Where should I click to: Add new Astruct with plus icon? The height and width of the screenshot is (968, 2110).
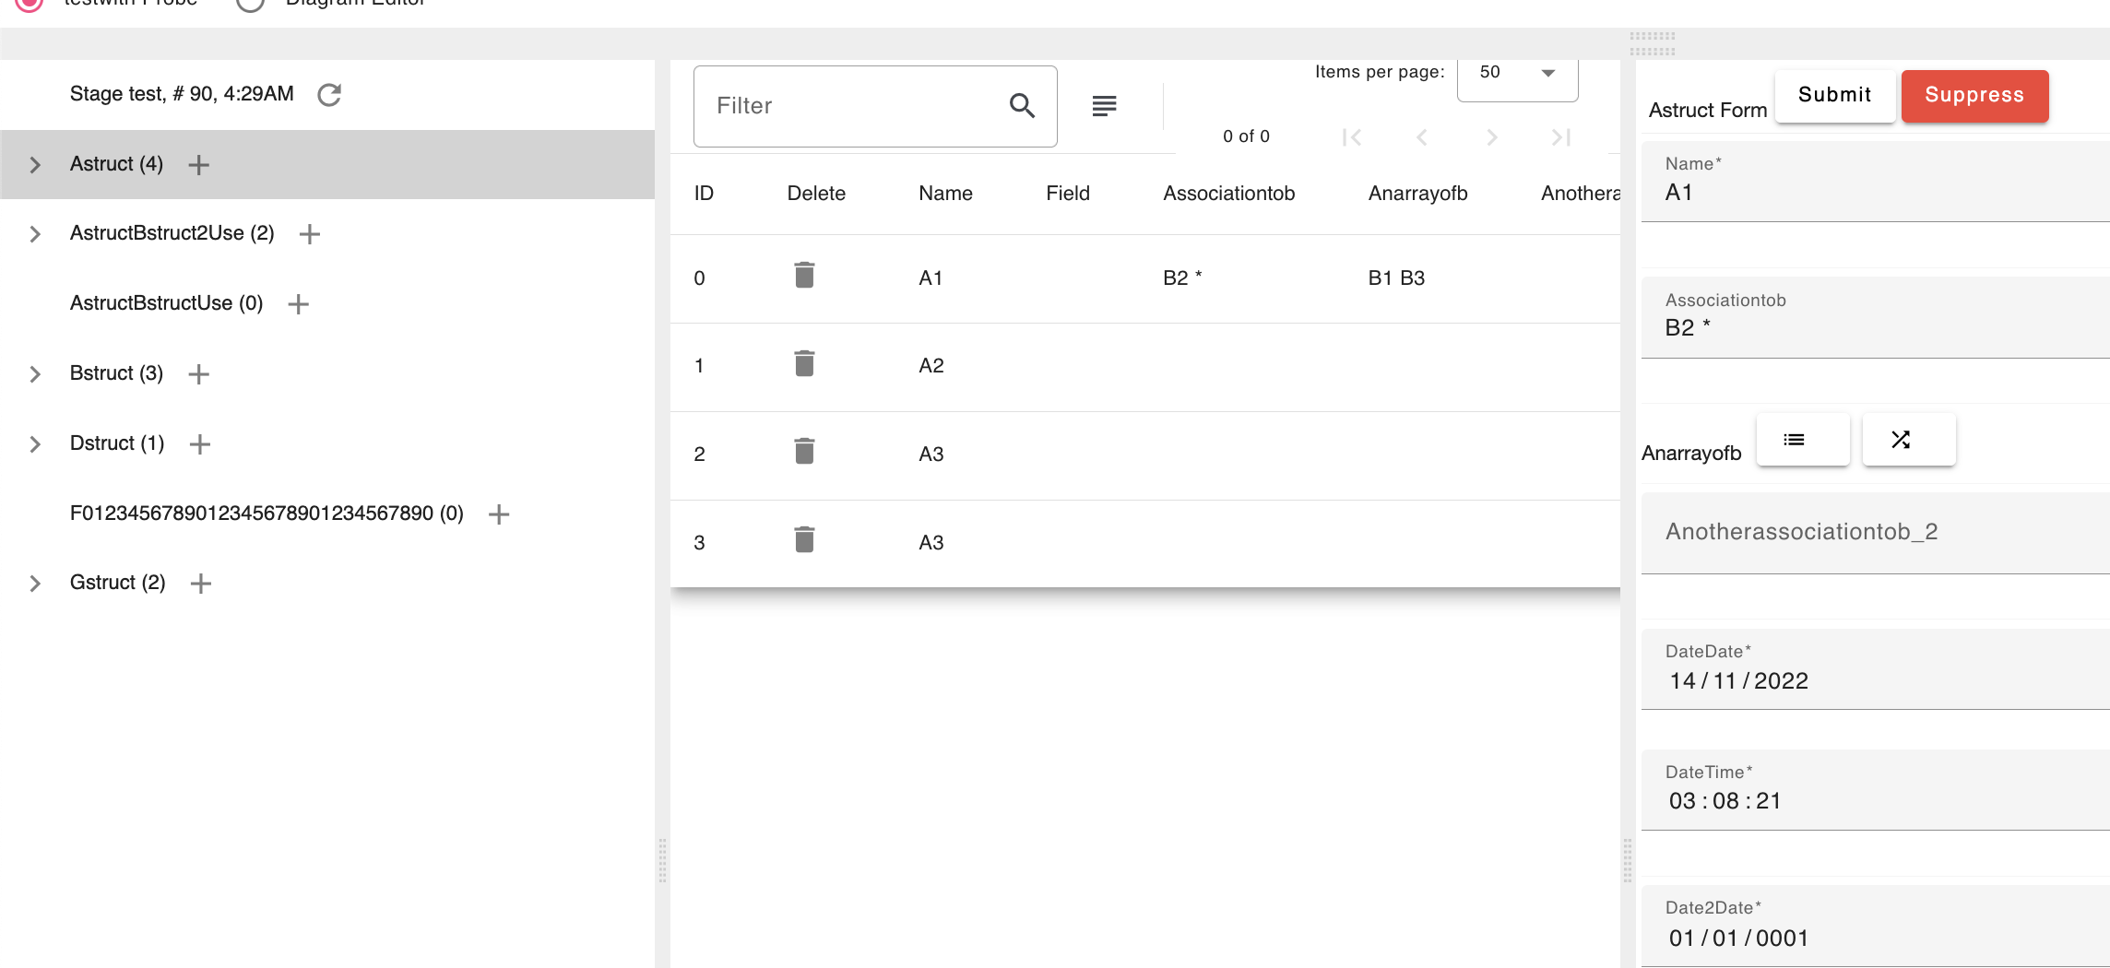[x=198, y=164]
